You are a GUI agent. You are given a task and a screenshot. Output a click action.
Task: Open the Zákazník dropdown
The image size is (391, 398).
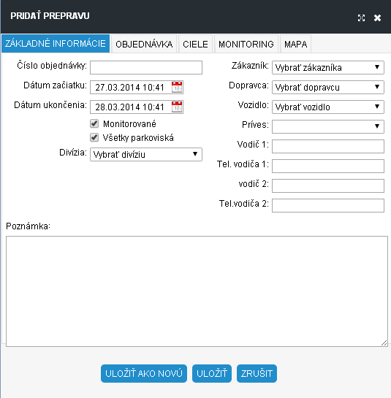click(x=328, y=67)
